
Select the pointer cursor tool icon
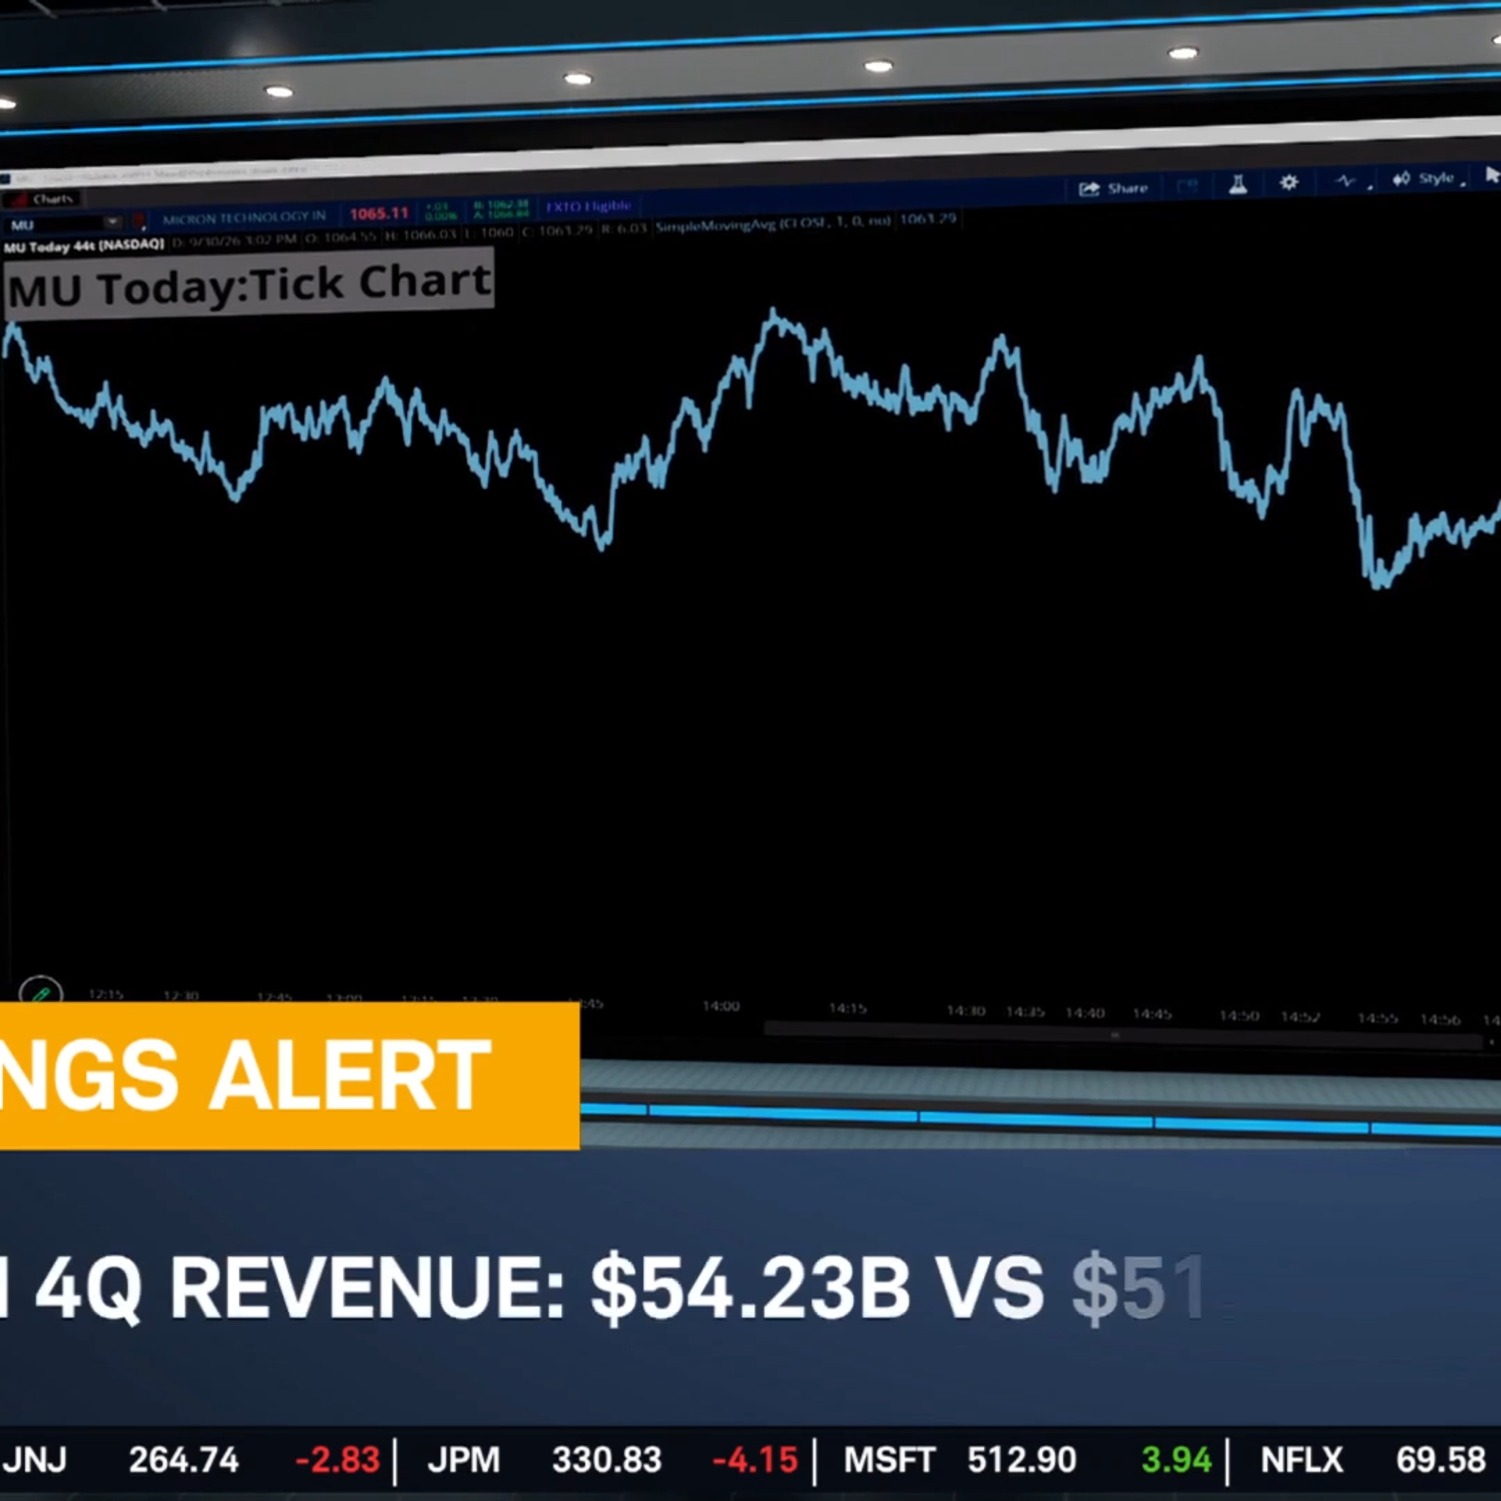[x=1491, y=176]
